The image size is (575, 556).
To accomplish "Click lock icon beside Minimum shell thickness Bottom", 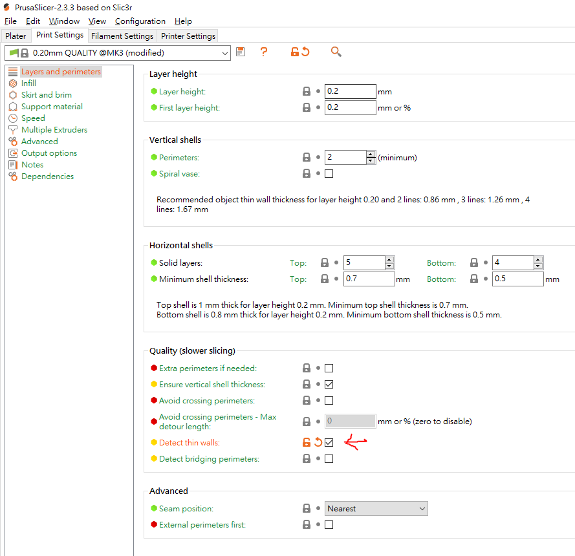I will pos(474,279).
